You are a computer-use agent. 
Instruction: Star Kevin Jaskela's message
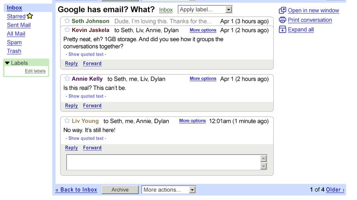pos(67,30)
